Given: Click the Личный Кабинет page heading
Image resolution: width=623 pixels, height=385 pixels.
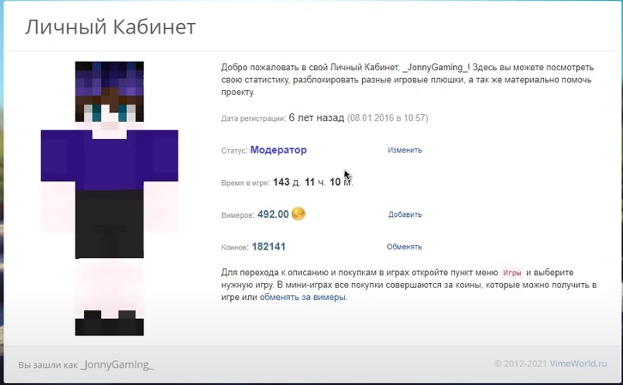Looking at the screenshot, I should click(x=110, y=27).
